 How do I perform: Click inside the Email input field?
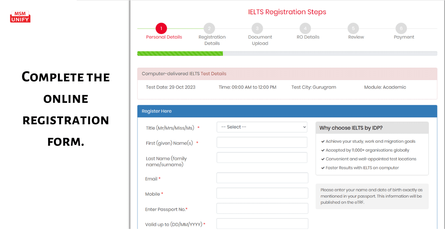point(262,178)
